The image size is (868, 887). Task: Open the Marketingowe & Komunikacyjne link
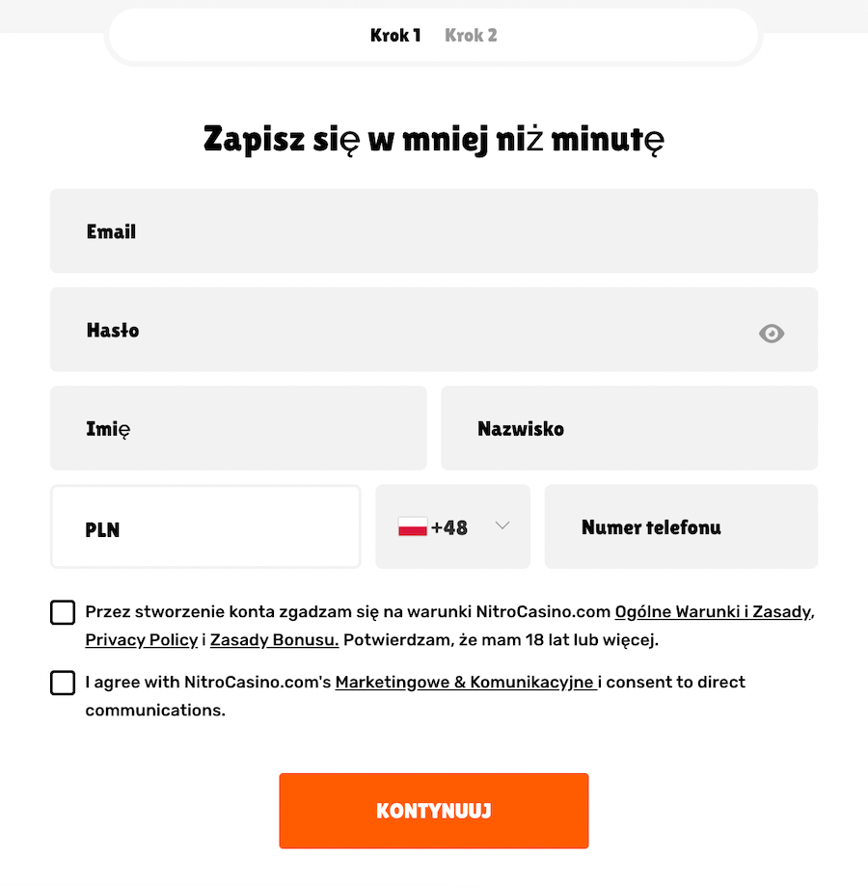465,683
